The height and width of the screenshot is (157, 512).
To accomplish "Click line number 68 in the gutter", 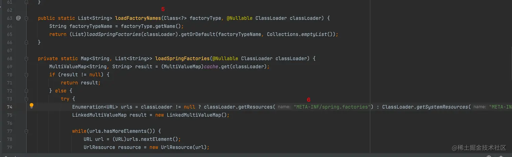I will click(9, 59).
